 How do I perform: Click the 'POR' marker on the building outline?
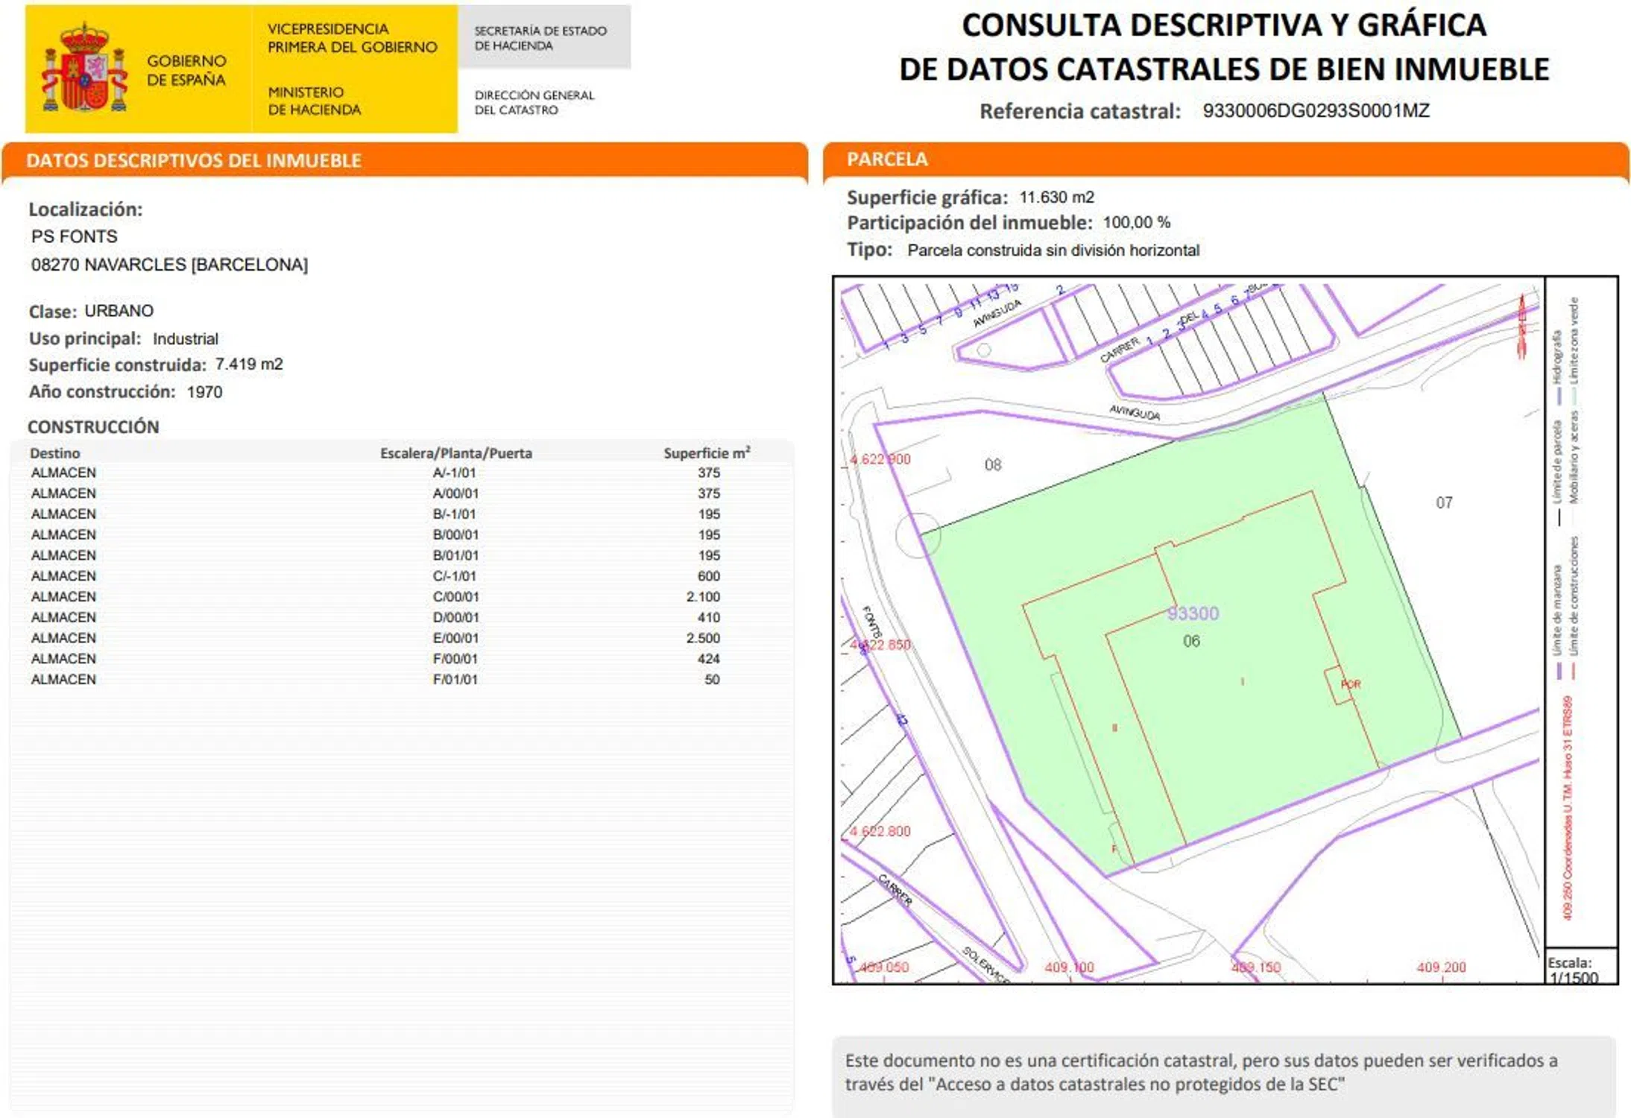1350,684
